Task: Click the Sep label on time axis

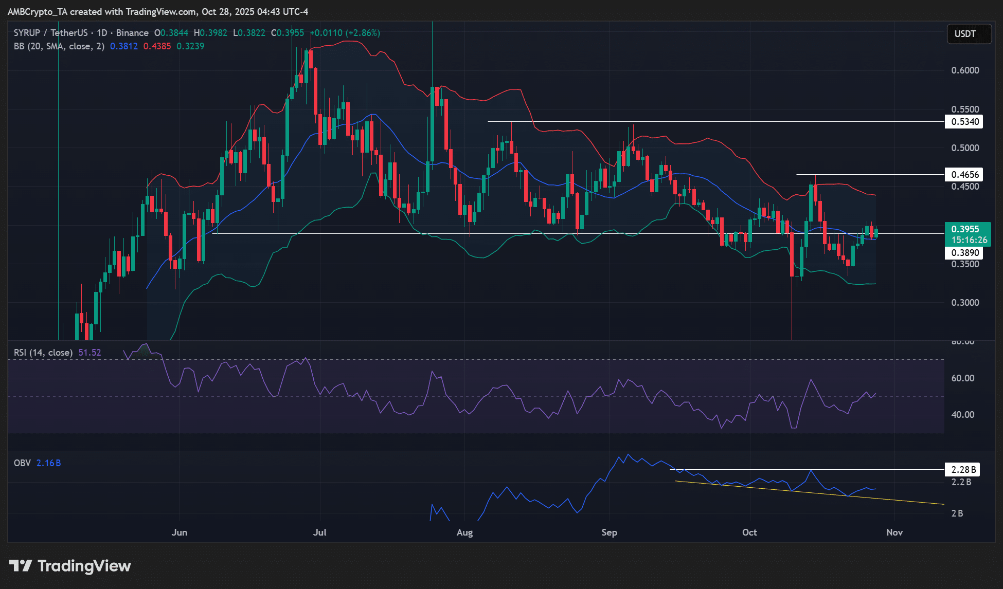Action: click(609, 532)
